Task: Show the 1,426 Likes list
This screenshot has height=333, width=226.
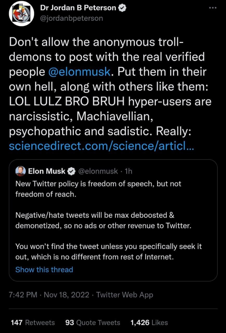Action: [x=149, y=323]
